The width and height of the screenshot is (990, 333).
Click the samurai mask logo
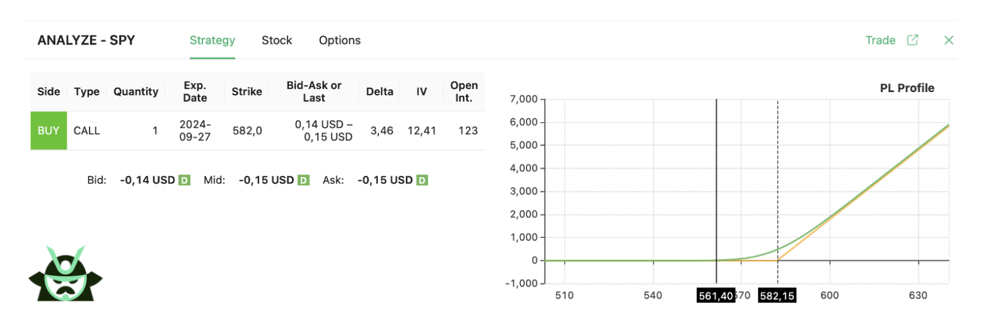pyautogui.click(x=66, y=274)
